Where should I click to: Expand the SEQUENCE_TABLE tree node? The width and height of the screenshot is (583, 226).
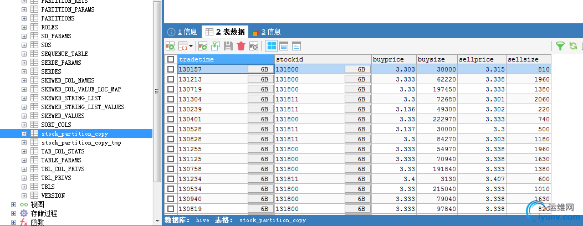(24, 54)
